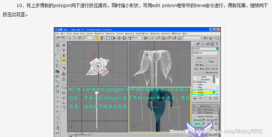Switch to the Utilities hammer tab

point(217,44)
